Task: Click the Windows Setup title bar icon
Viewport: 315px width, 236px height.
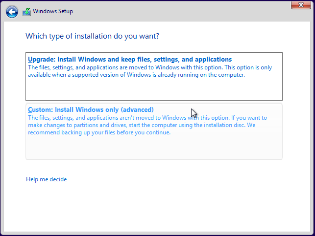Action: click(26, 12)
